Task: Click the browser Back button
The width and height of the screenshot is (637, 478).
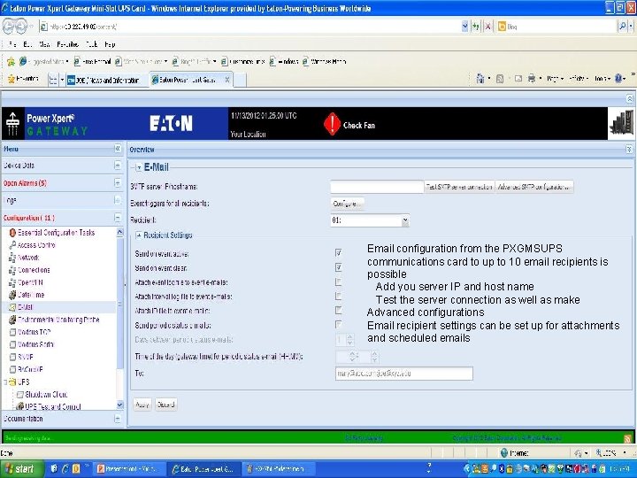Action: tap(9, 27)
